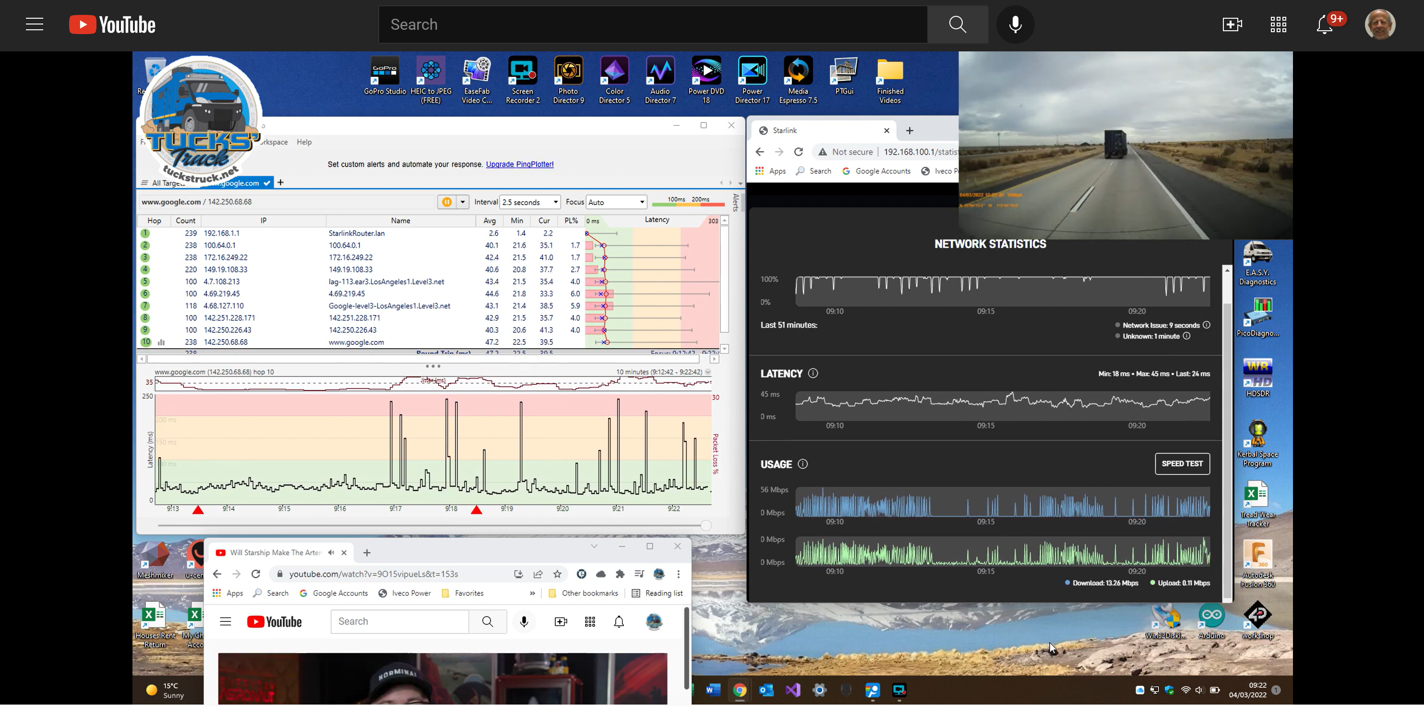Open the Alerts side panel in PingPlotter
Viewport: 1424px width, 706px height.
pyautogui.click(x=735, y=203)
